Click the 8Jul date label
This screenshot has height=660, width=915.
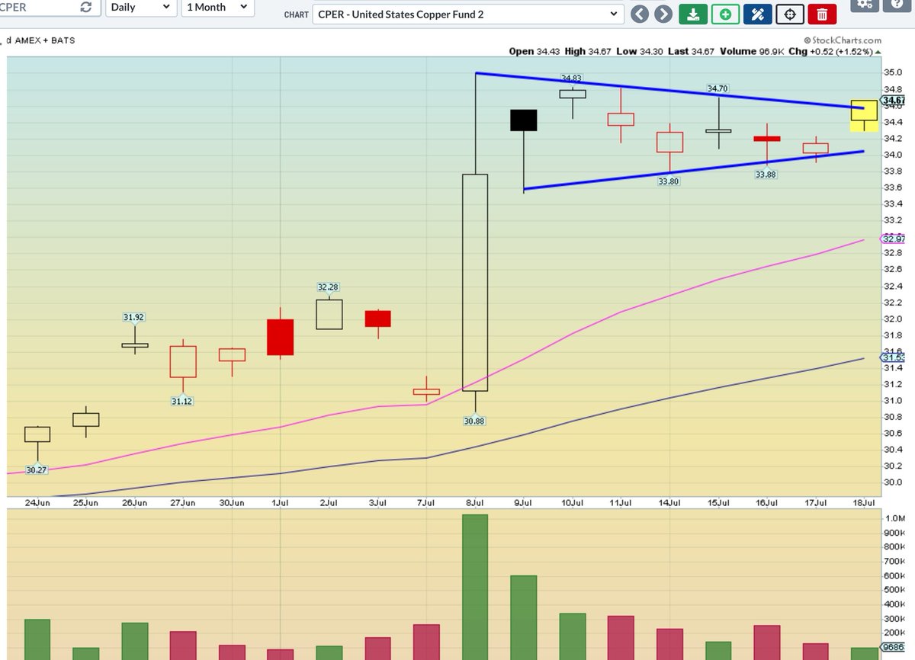click(475, 503)
